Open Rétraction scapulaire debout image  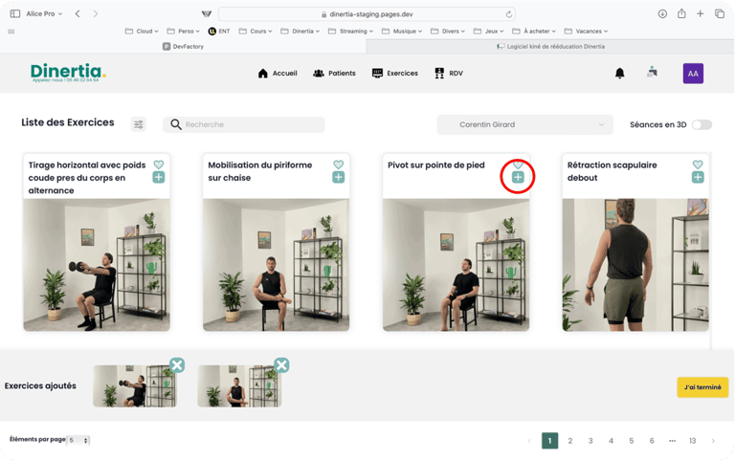635,265
